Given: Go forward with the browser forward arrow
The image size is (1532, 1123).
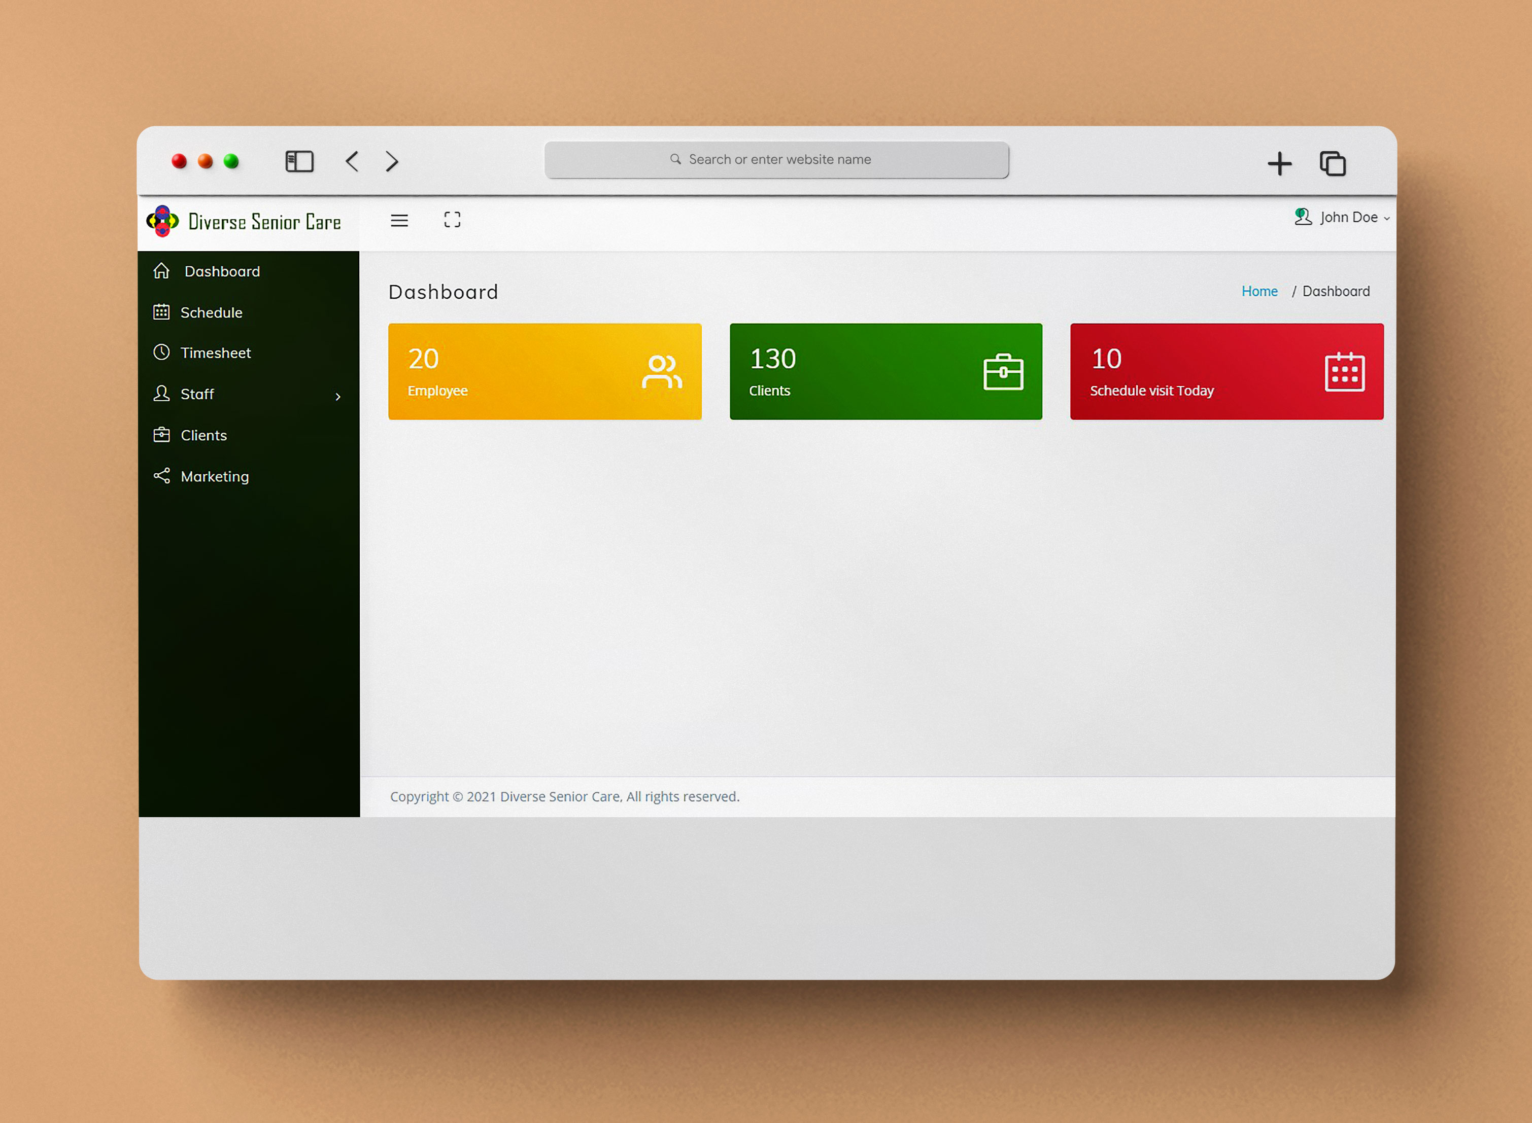Looking at the screenshot, I should 392,162.
